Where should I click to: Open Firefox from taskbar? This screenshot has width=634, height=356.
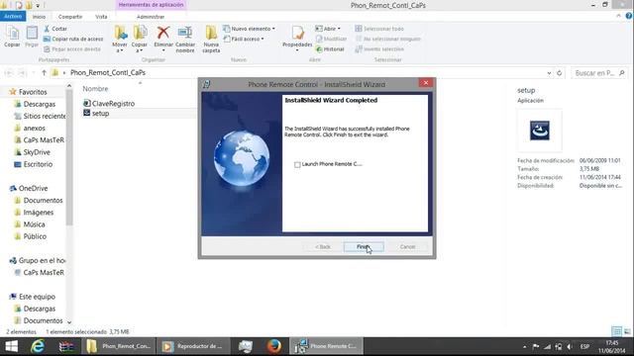(x=273, y=346)
